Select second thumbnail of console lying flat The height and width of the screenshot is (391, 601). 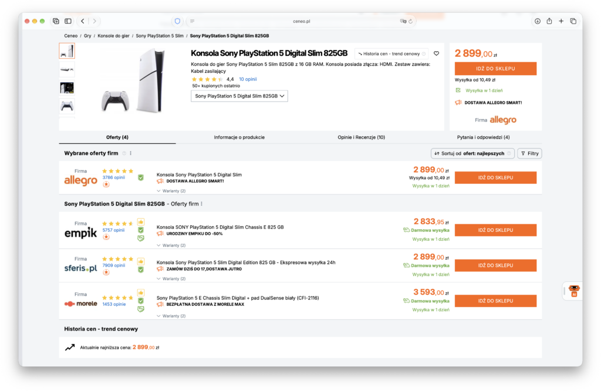pyautogui.click(x=67, y=69)
